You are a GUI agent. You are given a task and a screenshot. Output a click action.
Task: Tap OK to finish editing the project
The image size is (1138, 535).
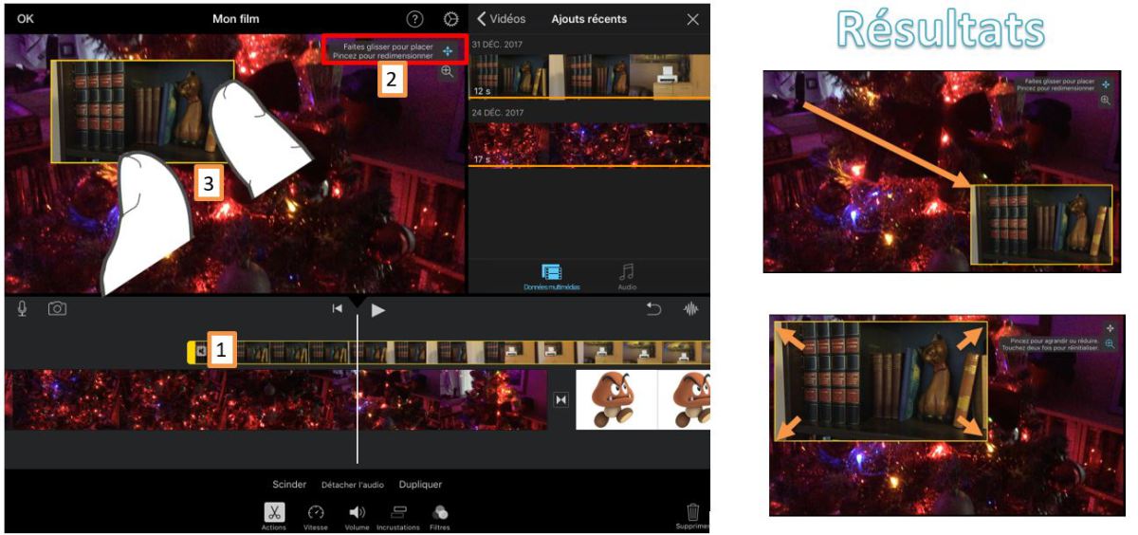[25, 19]
